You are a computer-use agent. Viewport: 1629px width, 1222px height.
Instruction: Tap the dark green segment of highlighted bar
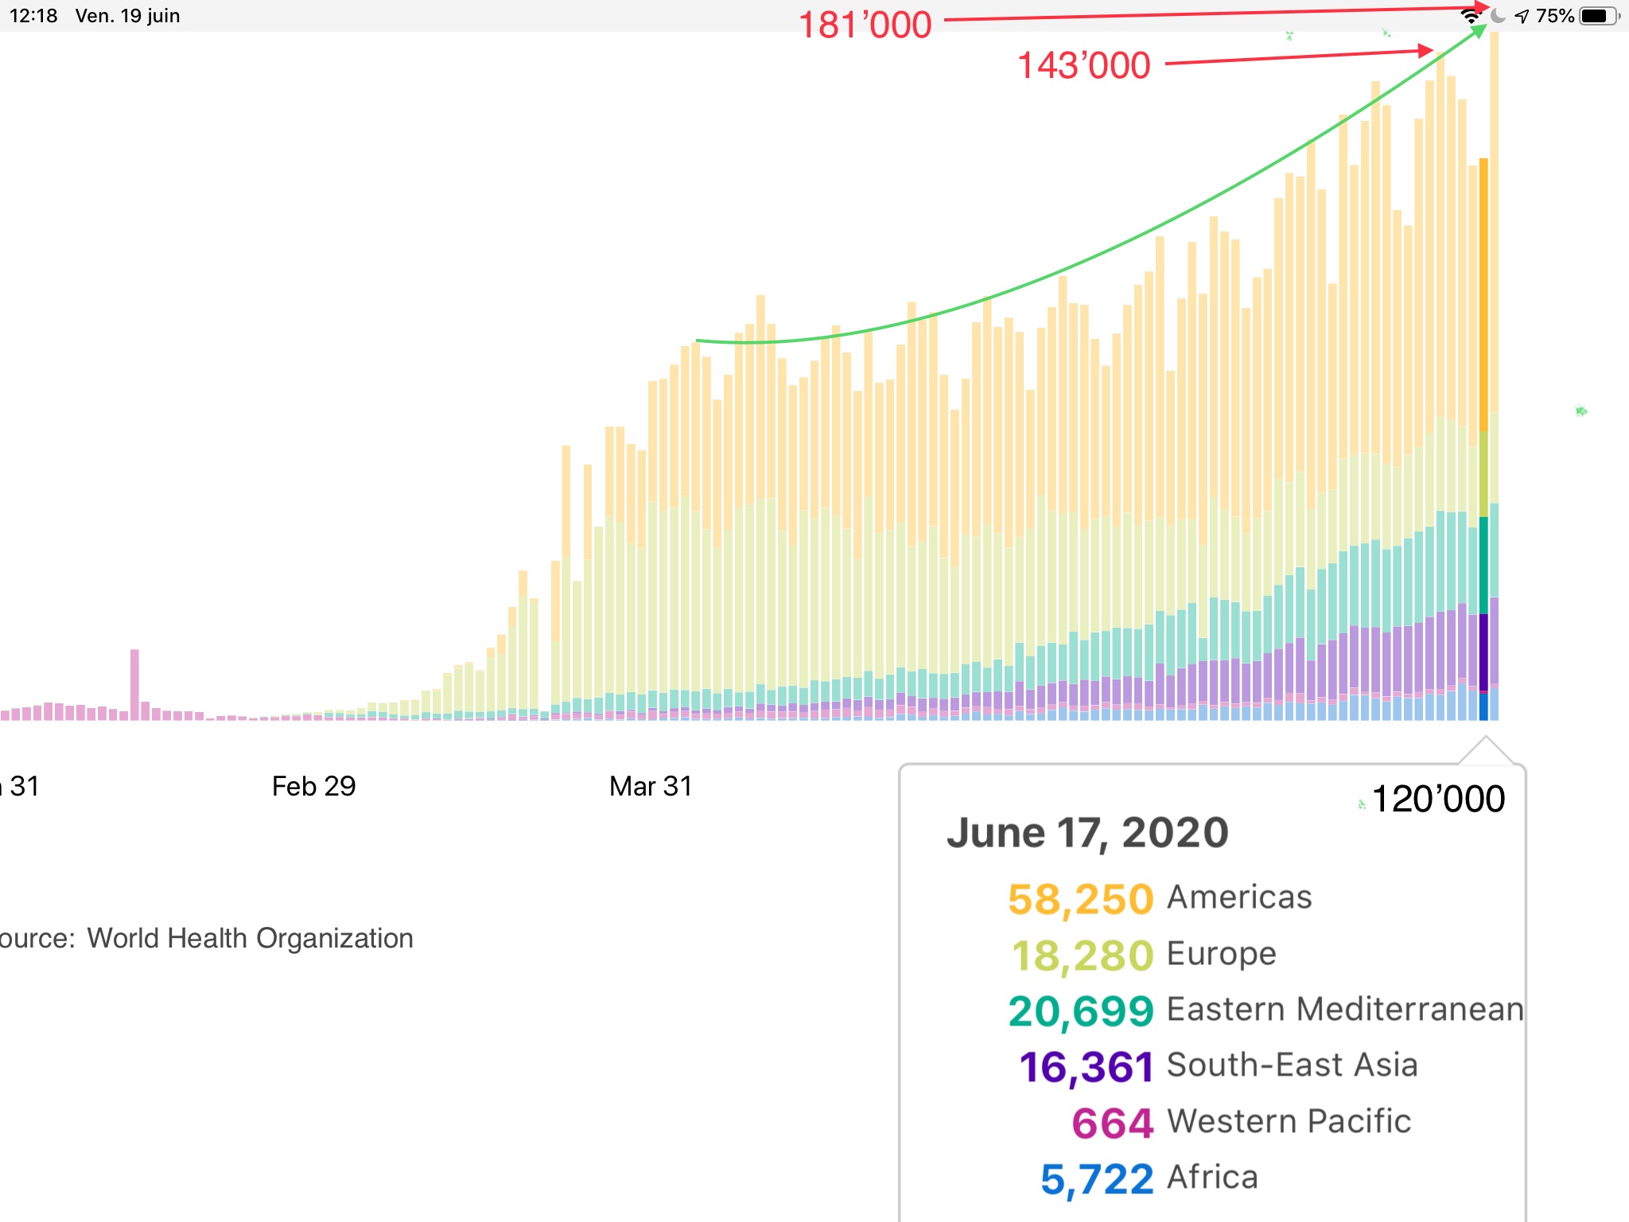point(1483,565)
